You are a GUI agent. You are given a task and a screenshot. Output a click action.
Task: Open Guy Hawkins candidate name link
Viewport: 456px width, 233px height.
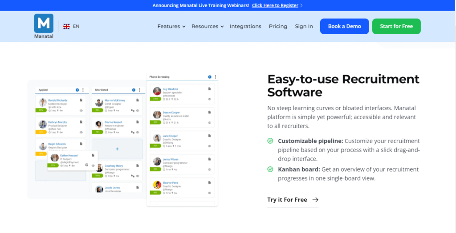point(171,89)
